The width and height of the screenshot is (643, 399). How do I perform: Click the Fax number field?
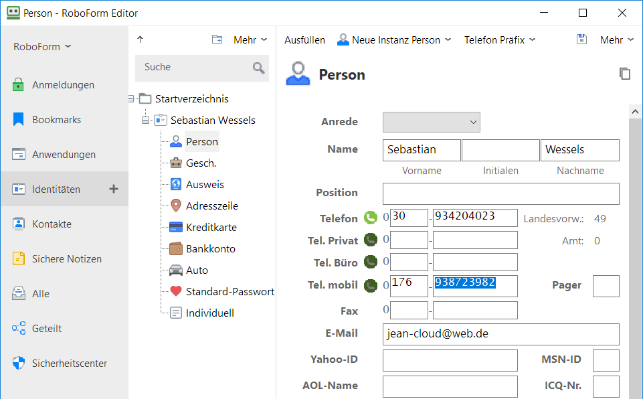click(475, 311)
